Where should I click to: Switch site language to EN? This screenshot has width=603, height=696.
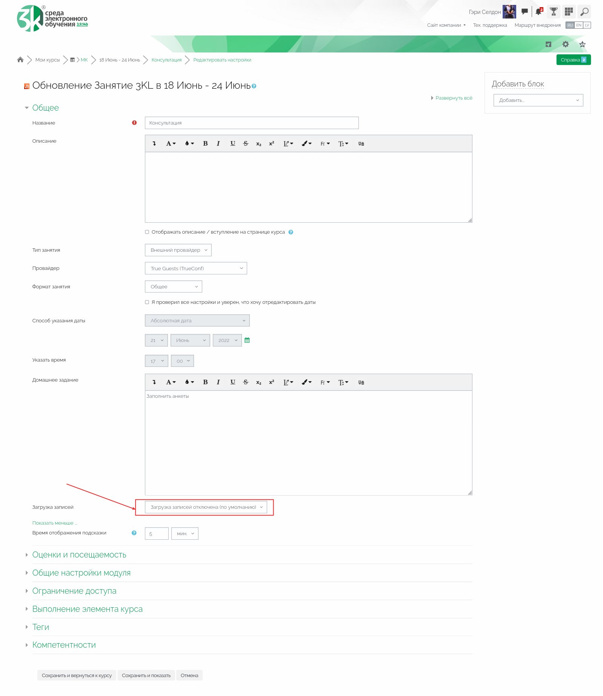pos(578,25)
